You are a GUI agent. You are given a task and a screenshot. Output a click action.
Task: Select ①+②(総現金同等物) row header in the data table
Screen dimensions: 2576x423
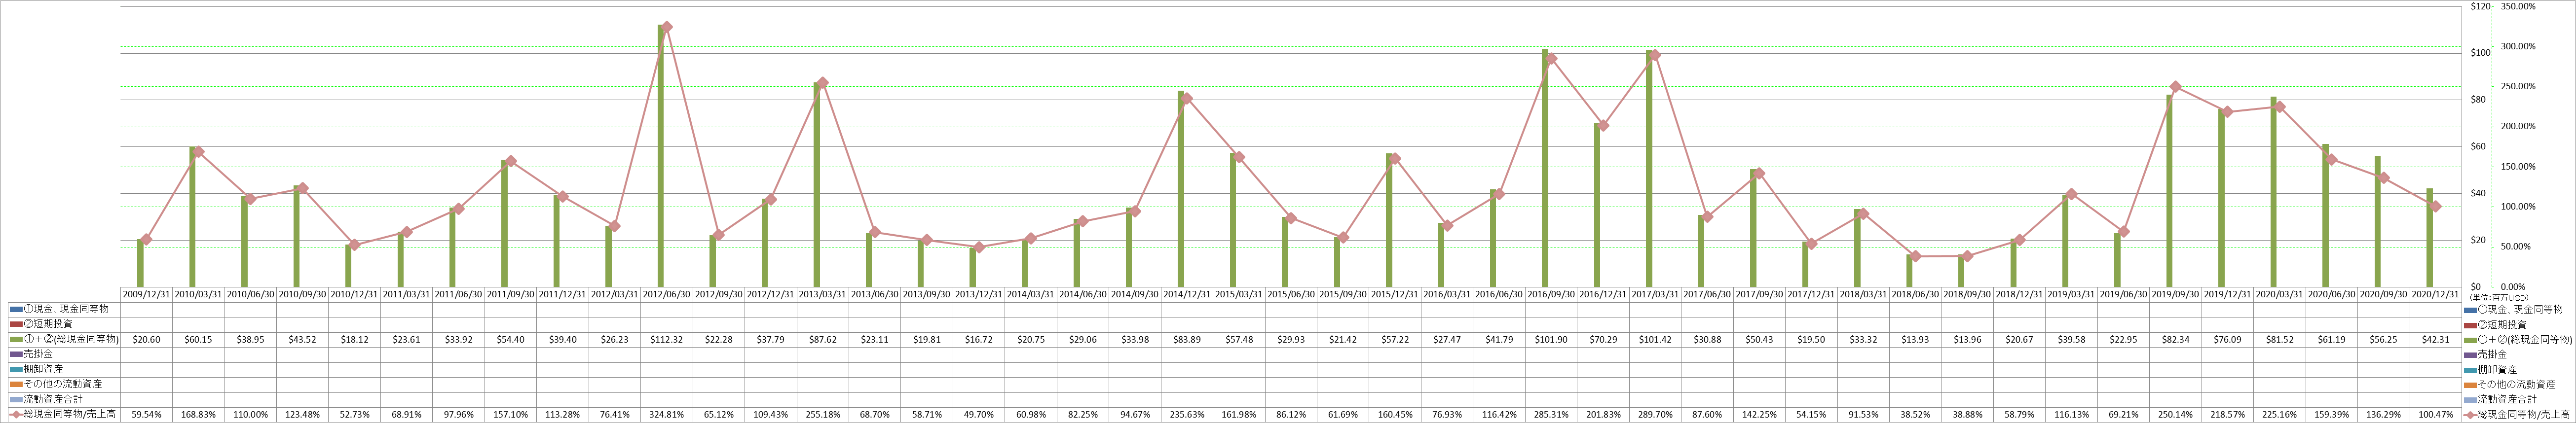64,340
